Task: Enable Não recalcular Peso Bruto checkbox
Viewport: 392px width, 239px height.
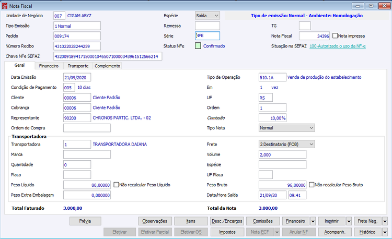Action: (312, 185)
